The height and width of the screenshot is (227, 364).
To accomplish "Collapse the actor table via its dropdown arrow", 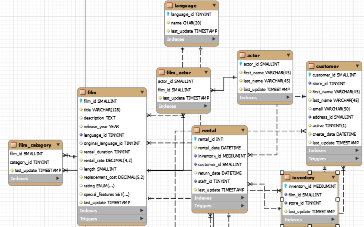I will coord(288,55).
